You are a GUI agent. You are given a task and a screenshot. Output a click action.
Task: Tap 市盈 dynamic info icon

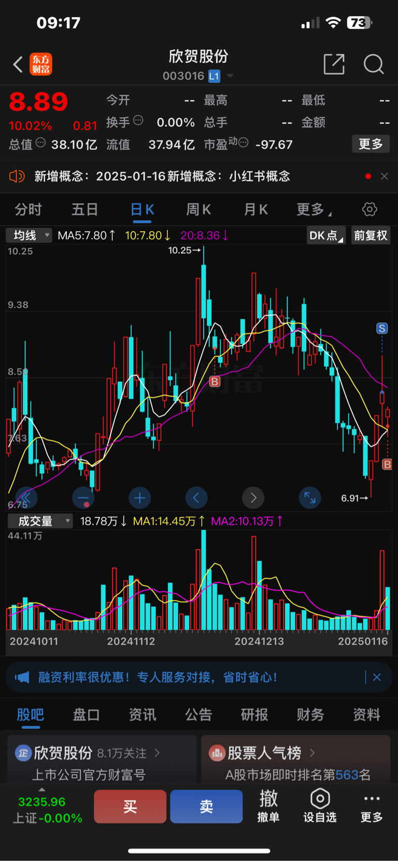coord(243,142)
